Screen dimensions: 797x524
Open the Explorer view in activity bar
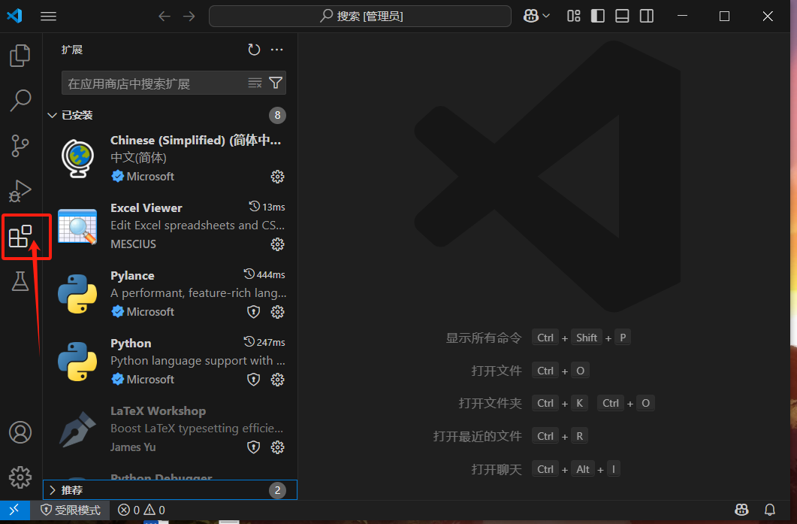[20, 56]
